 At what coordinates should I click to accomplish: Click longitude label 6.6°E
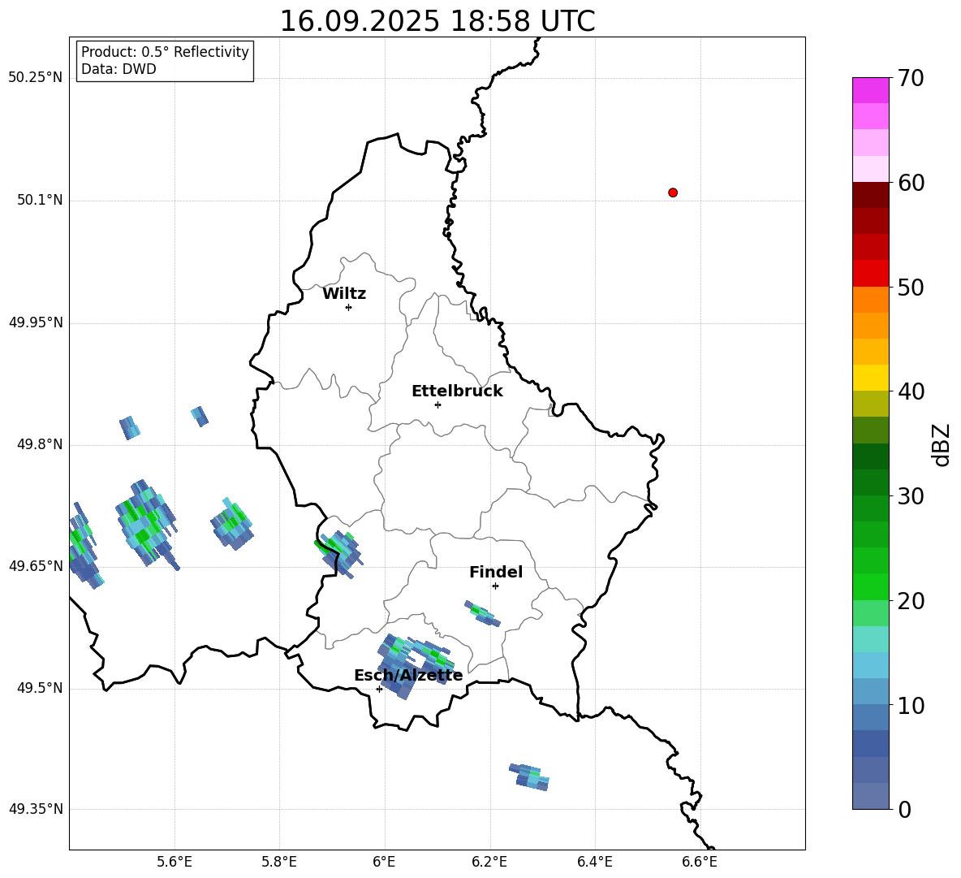click(700, 863)
